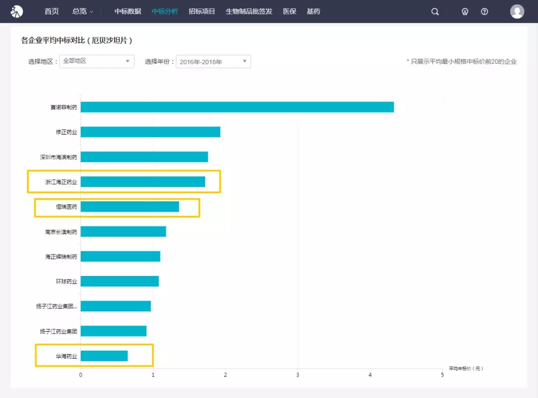
Task: Click the 环球药业 bar
Action: click(120, 281)
